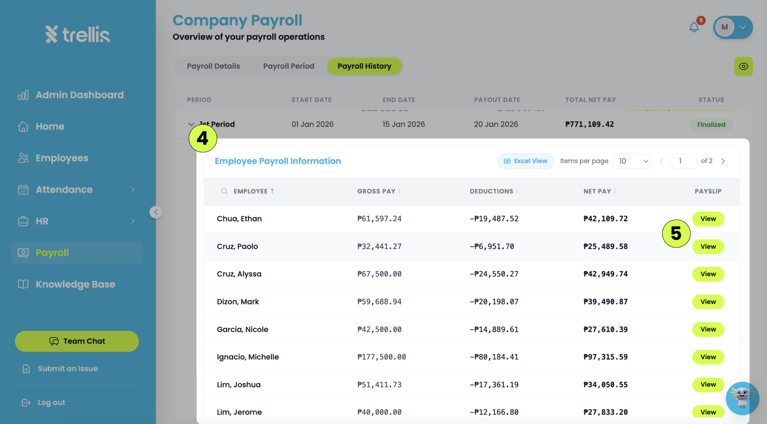Go to next page of employee payroll
This screenshot has width=767, height=424.
tap(723, 161)
